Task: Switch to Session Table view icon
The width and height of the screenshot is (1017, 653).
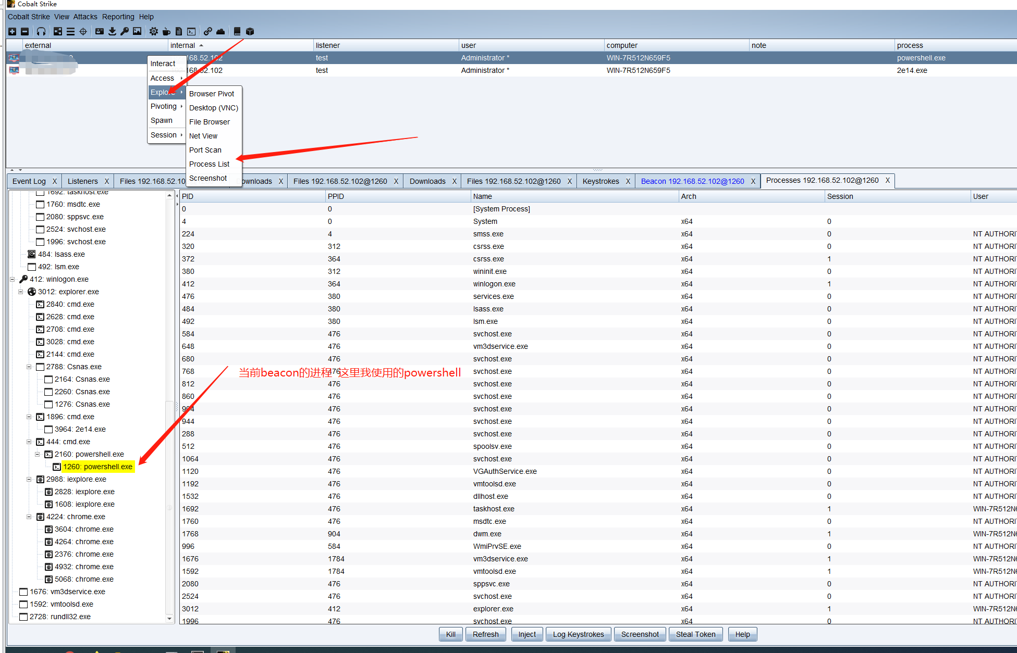Action: (x=70, y=31)
